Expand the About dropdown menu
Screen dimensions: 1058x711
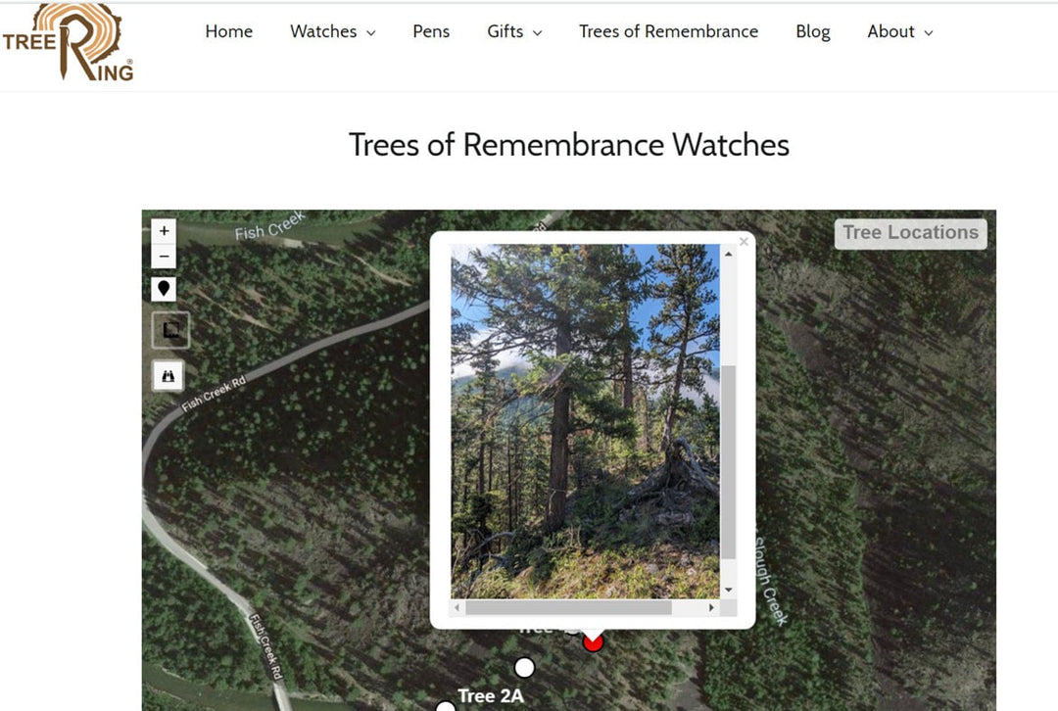tap(899, 31)
